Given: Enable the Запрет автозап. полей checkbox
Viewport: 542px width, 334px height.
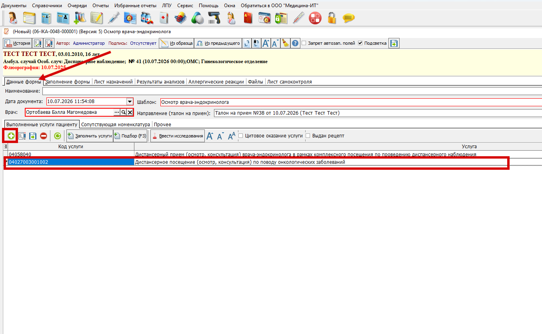Looking at the screenshot, I should 304,43.
